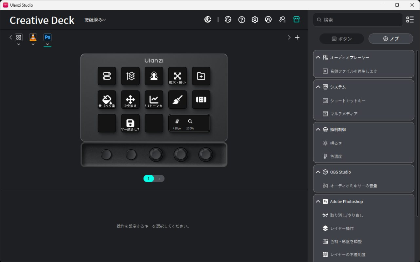
Task: Select the broom brush deck key
Action: [x=177, y=100]
